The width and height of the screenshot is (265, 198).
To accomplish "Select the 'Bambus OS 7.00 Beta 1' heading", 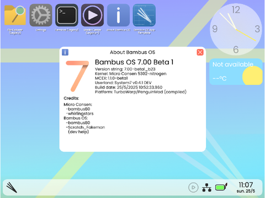I will (134, 62).
